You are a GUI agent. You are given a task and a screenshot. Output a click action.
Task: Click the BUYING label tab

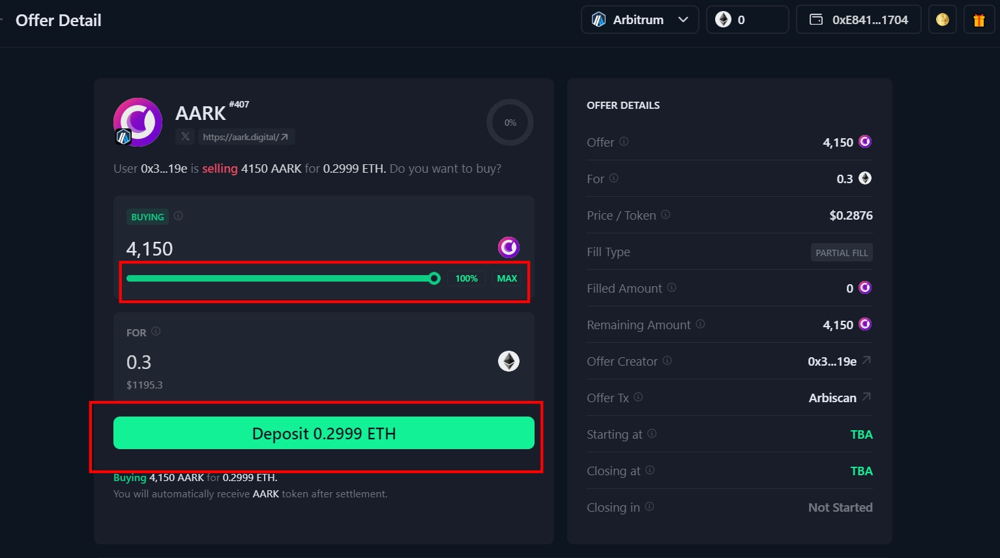pyautogui.click(x=147, y=216)
